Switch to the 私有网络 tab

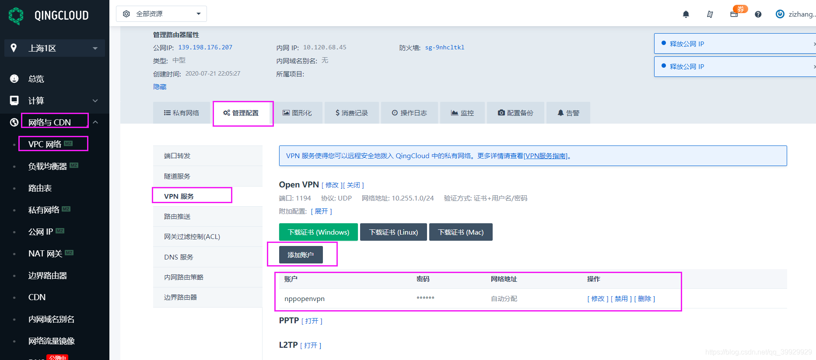point(182,113)
